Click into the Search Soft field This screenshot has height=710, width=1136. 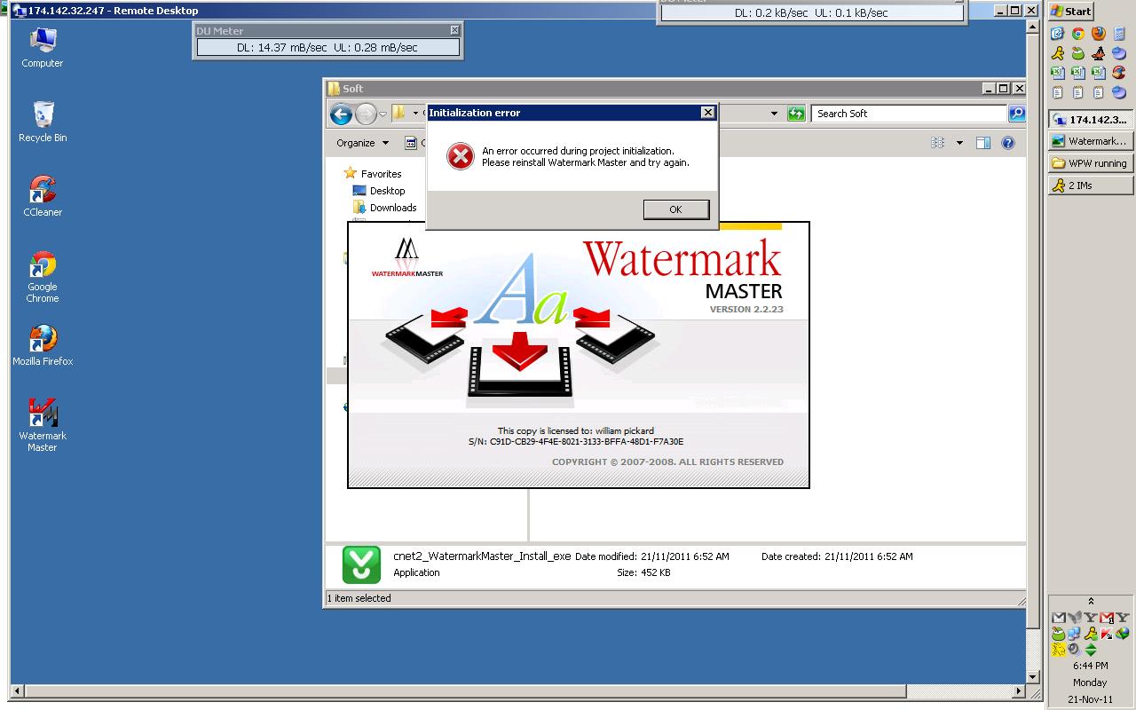tap(909, 114)
